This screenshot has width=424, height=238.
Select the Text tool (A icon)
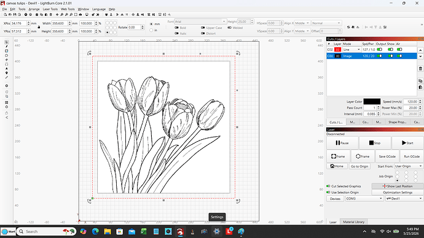7,69
